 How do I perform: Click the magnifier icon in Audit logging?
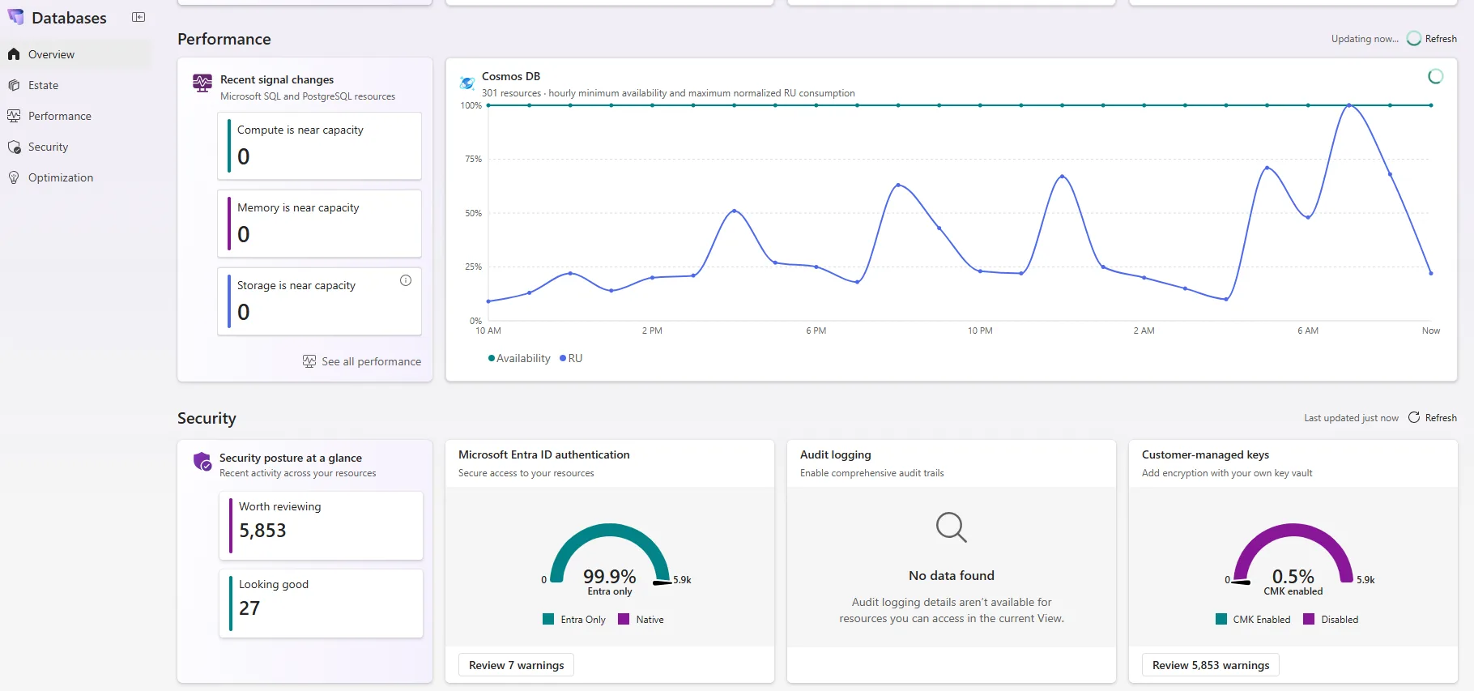(952, 527)
